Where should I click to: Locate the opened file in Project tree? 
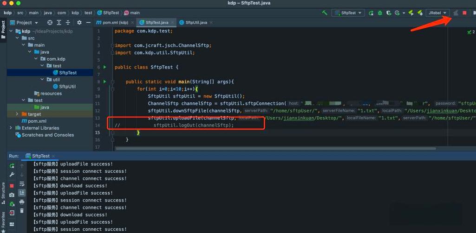50,22
